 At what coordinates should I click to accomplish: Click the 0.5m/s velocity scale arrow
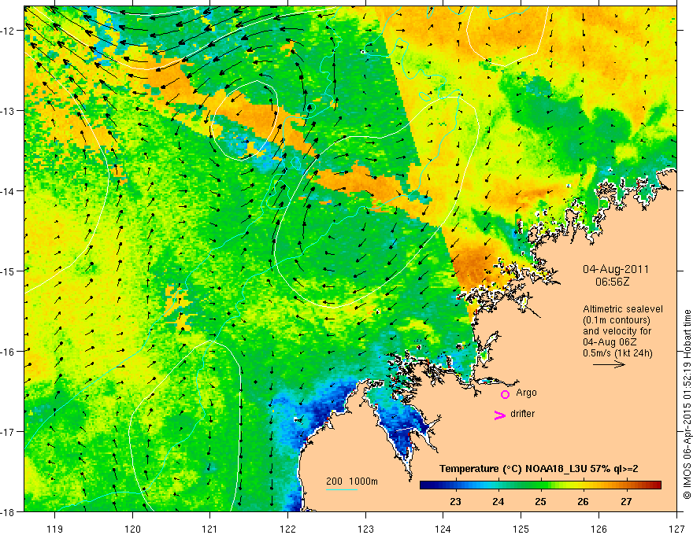coord(609,364)
